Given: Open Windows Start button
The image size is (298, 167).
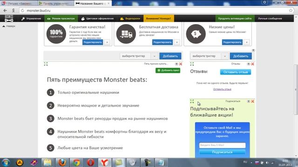Looking at the screenshot, I should 6,162.
